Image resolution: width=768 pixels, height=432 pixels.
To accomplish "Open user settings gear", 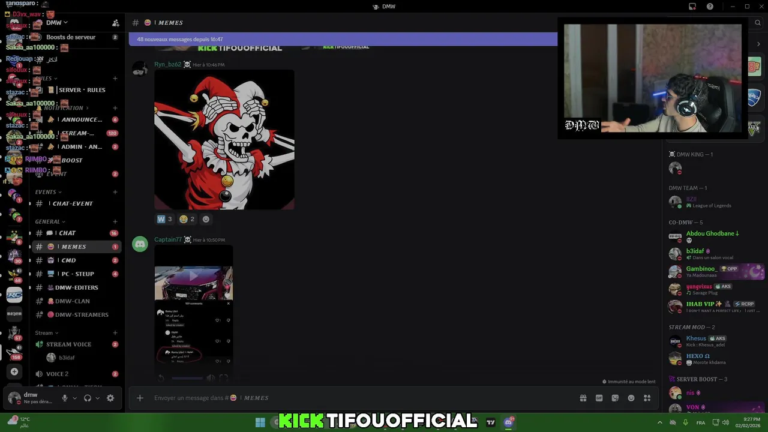I will (x=110, y=398).
